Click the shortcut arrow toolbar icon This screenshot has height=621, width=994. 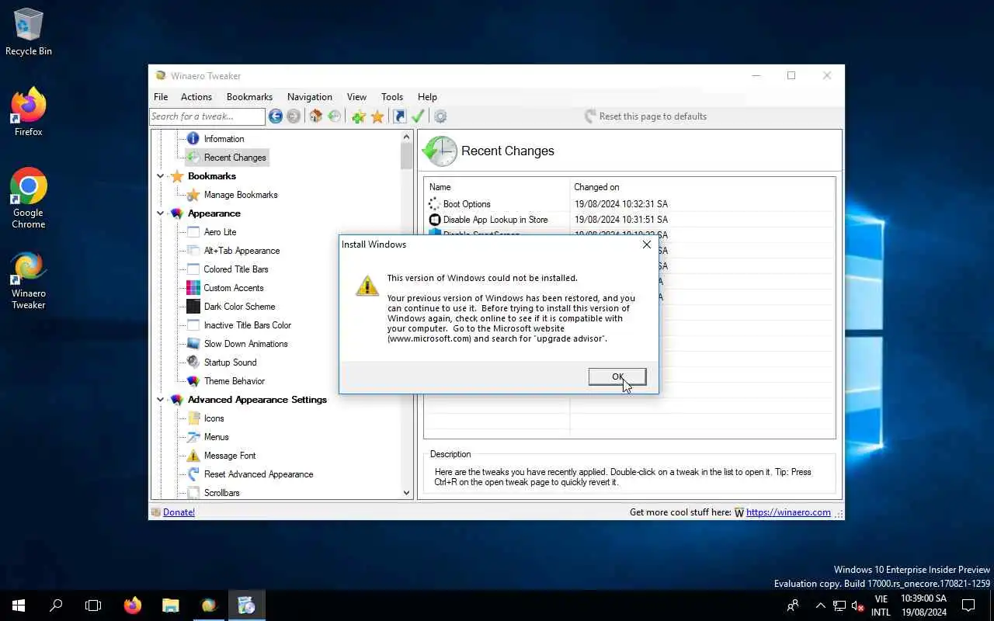pyautogui.click(x=399, y=116)
